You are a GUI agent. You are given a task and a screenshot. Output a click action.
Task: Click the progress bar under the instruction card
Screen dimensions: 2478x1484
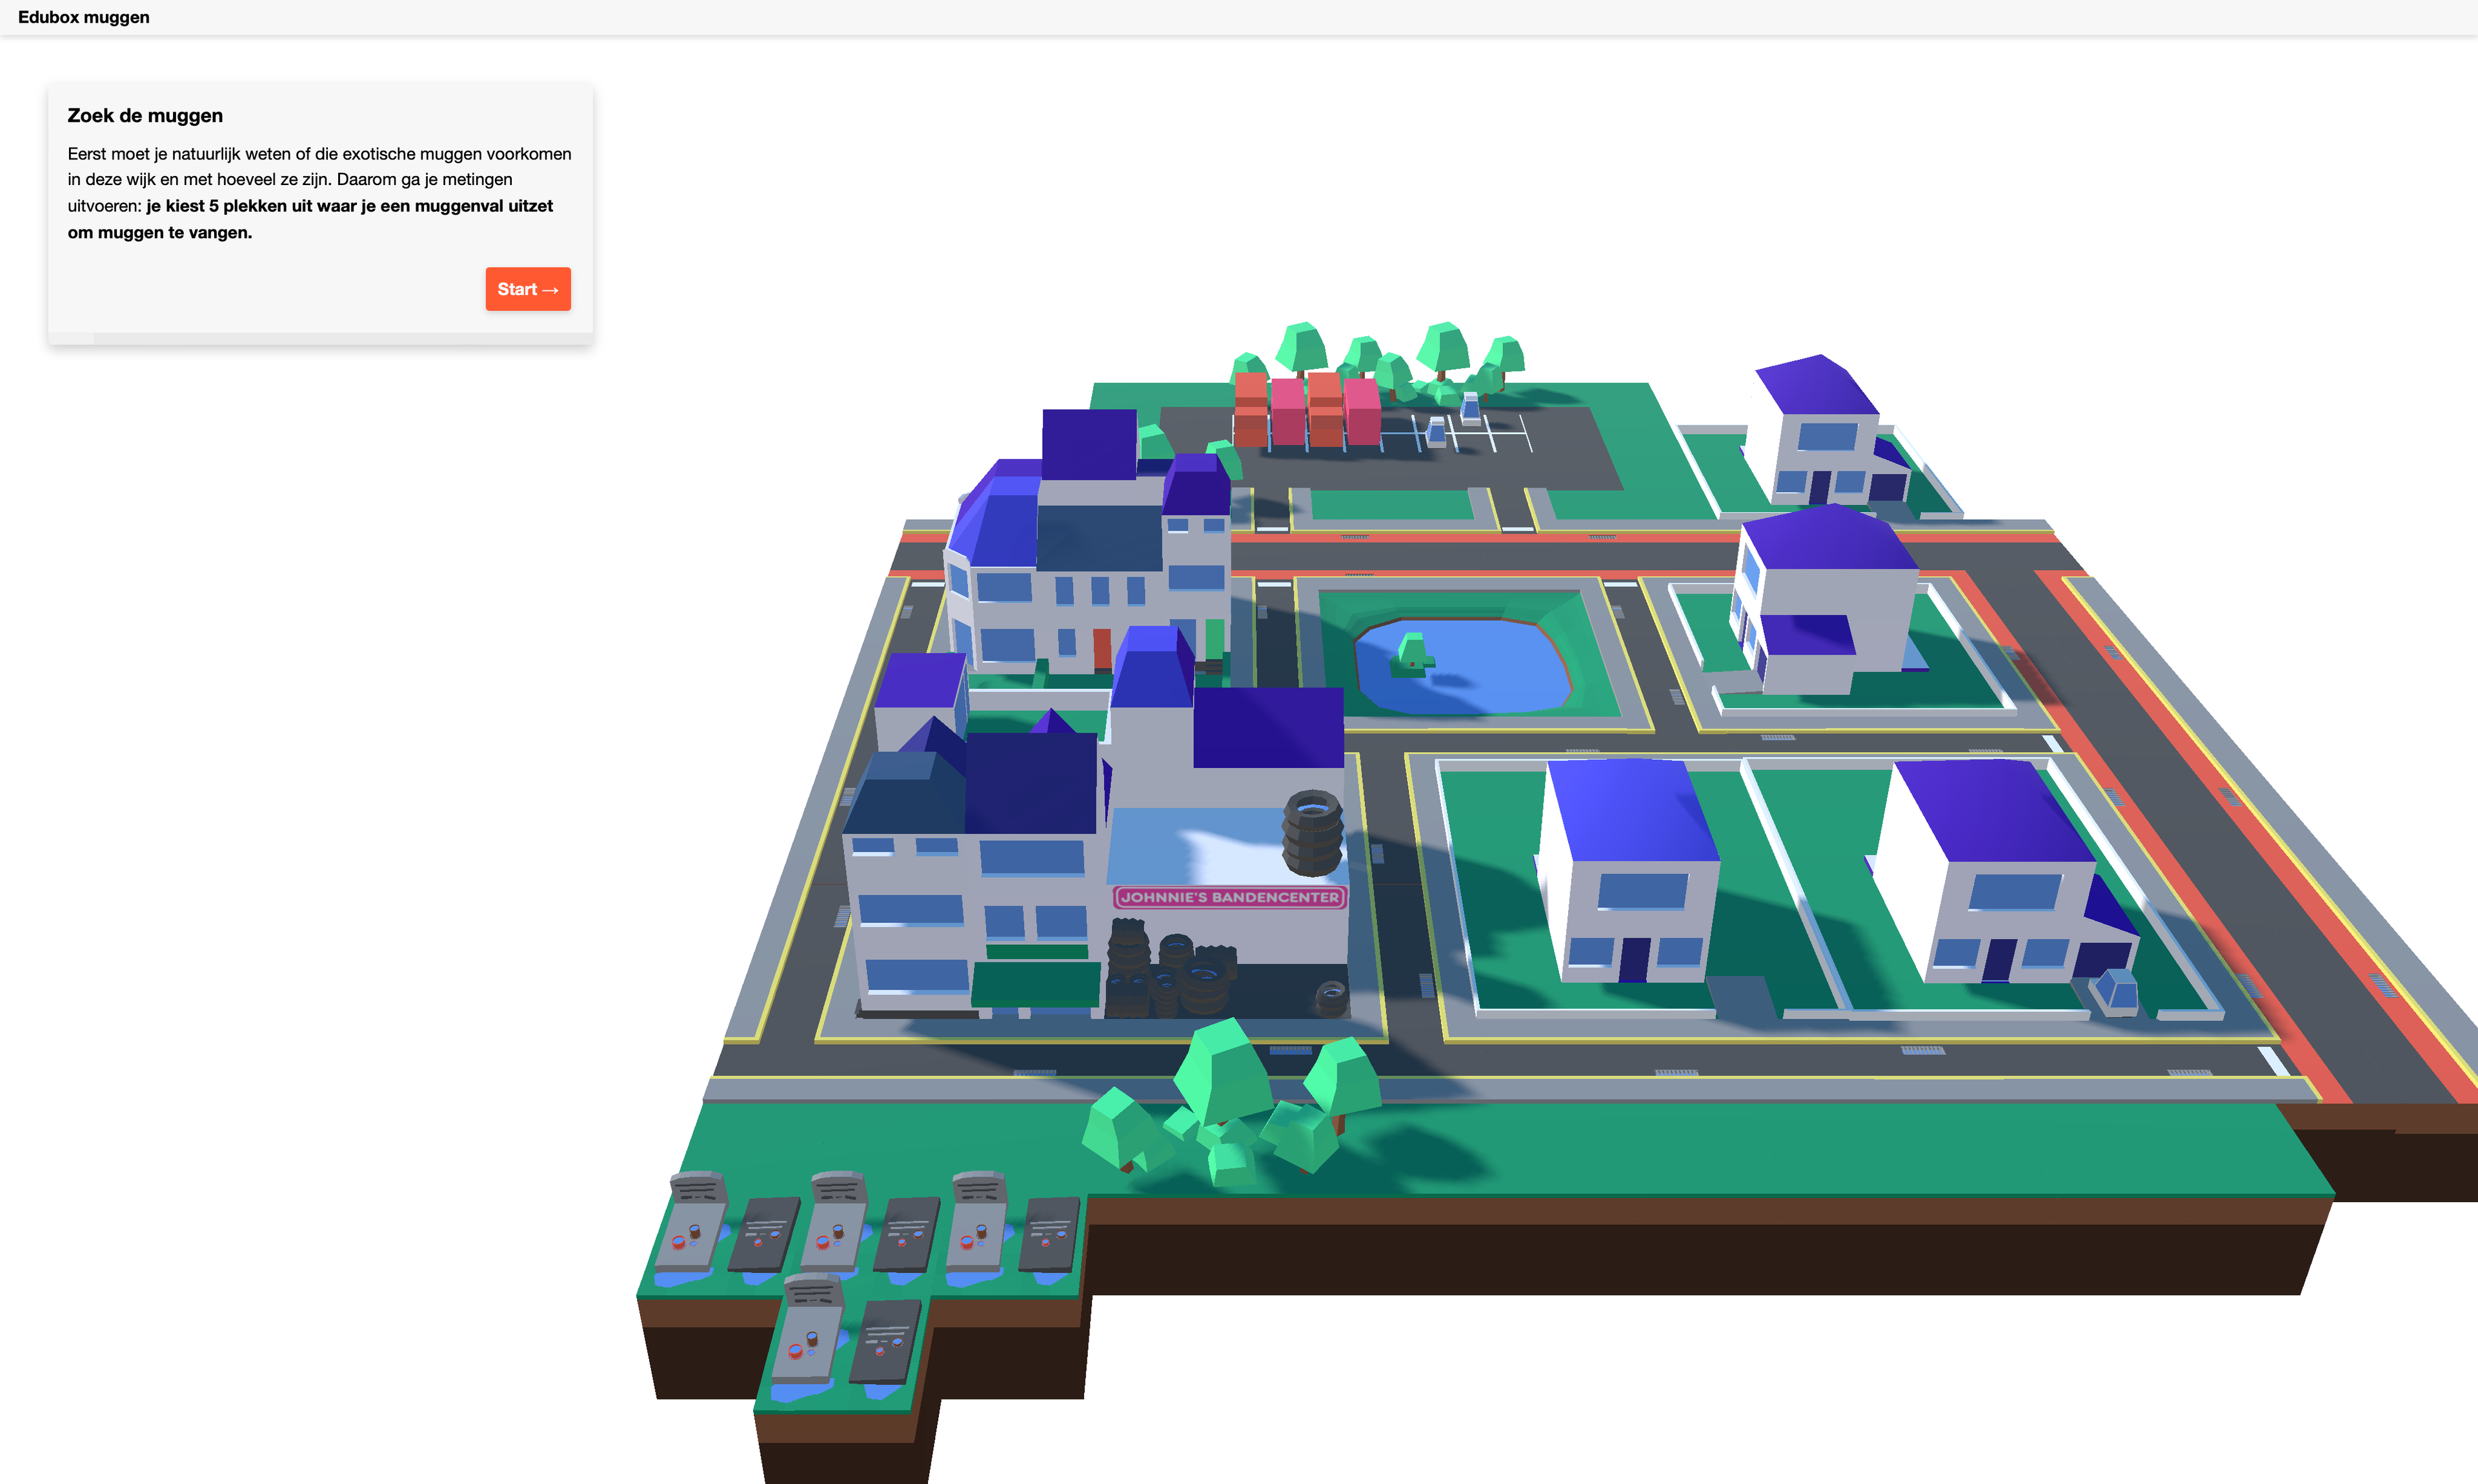320,338
